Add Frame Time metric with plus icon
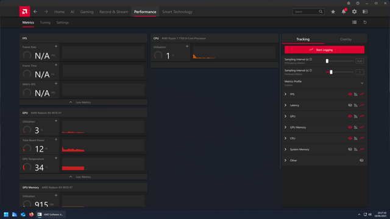Screen dimensions: 390x219 (x=56, y=65)
